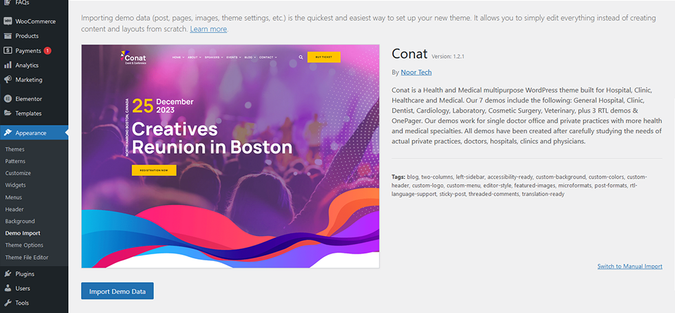Image resolution: width=675 pixels, height=313 pixels.
Task: Collapse the Appearance menu section
Action: (31, 133)
